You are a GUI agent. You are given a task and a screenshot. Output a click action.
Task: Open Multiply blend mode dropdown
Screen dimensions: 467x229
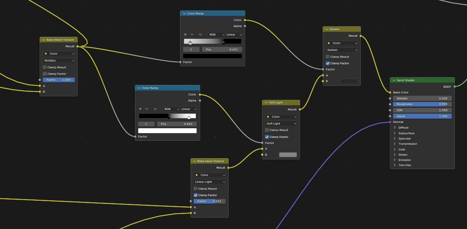(x=59, y=61)
